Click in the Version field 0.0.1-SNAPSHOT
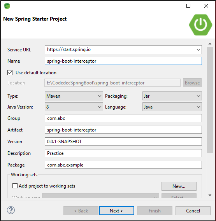This screenshot has width=216, height=221. [123, 142]
